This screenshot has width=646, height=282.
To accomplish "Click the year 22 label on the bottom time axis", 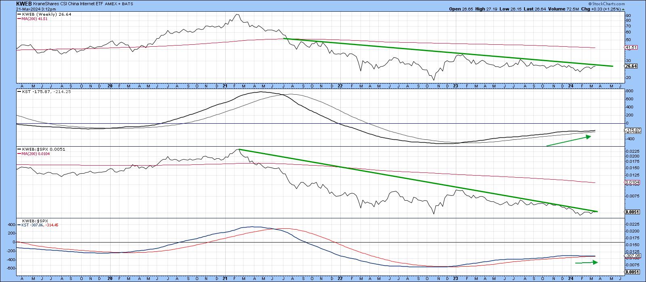I will pyautogui.click(x=340, y=279).
